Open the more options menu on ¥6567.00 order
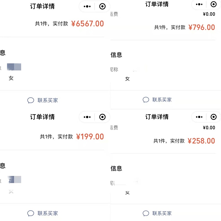 [x=87, y=6]
